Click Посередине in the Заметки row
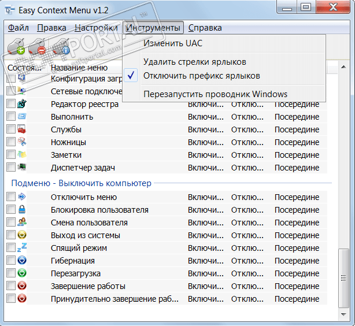This screenshot has height=326, width=355. pyautogui.click(x=297, y=155)
